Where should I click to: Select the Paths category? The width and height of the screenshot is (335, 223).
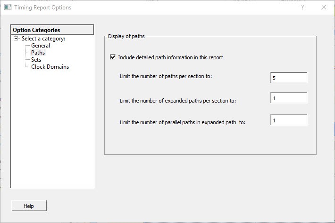pos(38,53)
